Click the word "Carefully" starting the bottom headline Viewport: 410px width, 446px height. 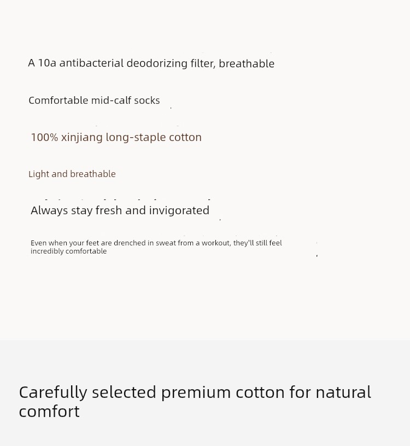(53, 392)
